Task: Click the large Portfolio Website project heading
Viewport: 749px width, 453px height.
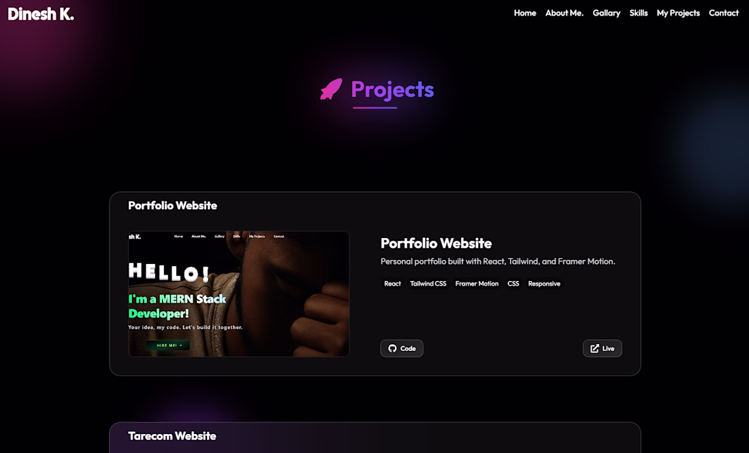Action: point(436,244)
